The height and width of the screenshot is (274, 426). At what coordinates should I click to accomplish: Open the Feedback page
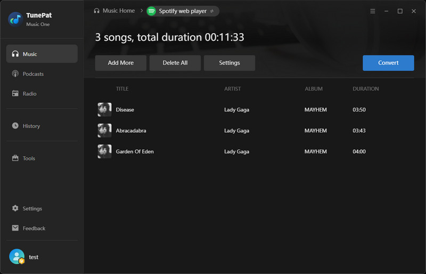click(42, 228)
